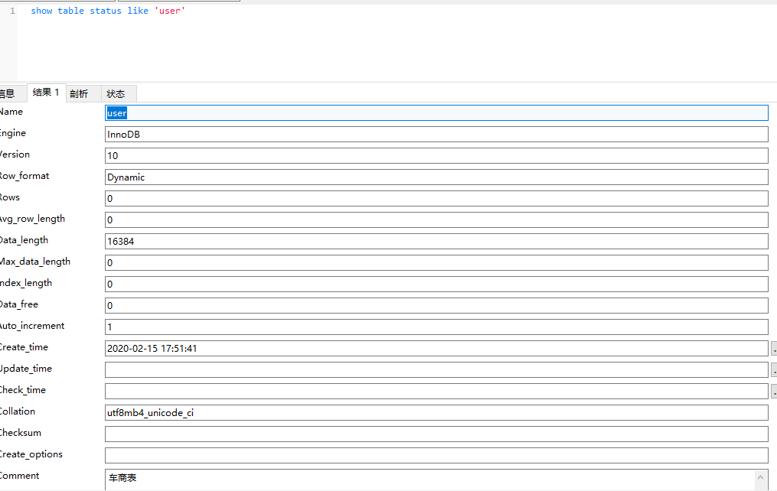777x491 pixels.
Task: Click the Name field containing user
Action: tap(436, 113)
